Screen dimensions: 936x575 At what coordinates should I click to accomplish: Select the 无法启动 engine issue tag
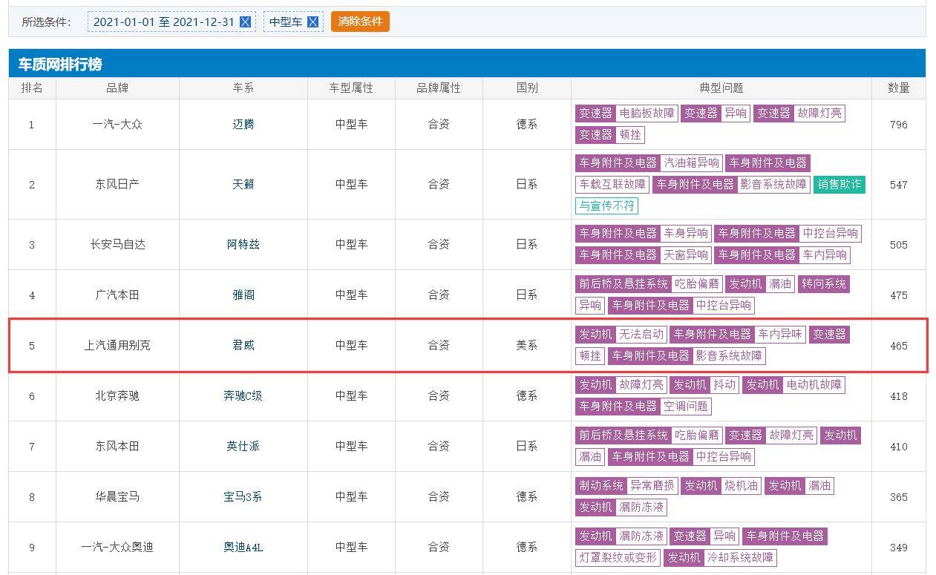click(641, 335)
